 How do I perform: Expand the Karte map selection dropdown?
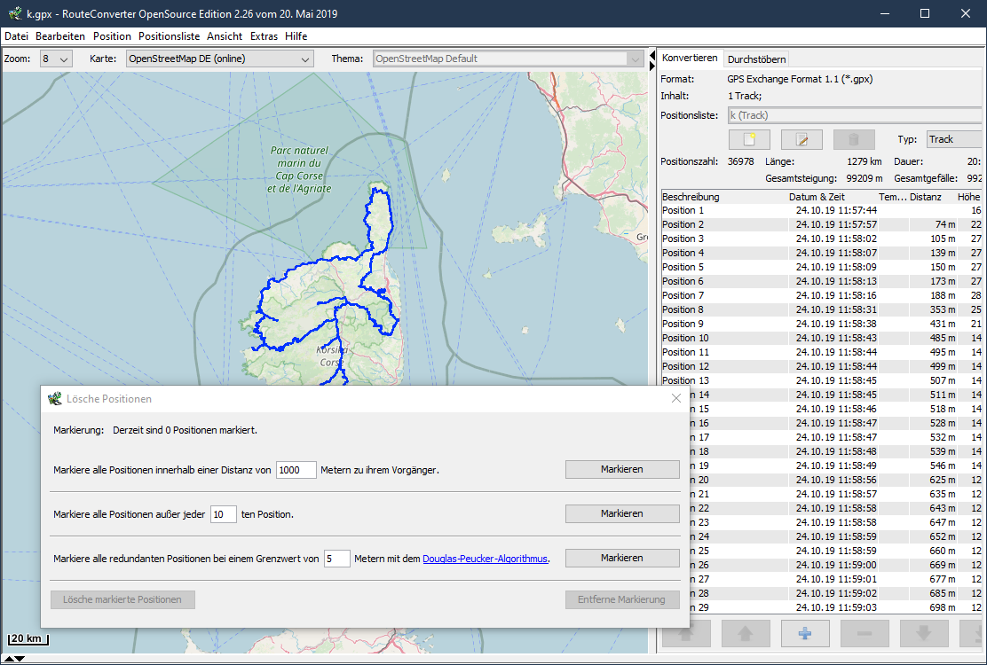(x=219, y=59)
